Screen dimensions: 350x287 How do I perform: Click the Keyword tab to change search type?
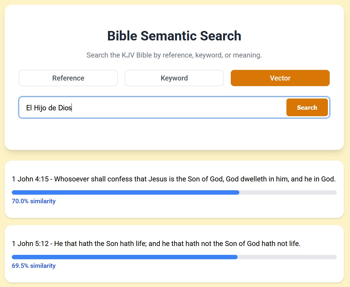click(174, 78)
